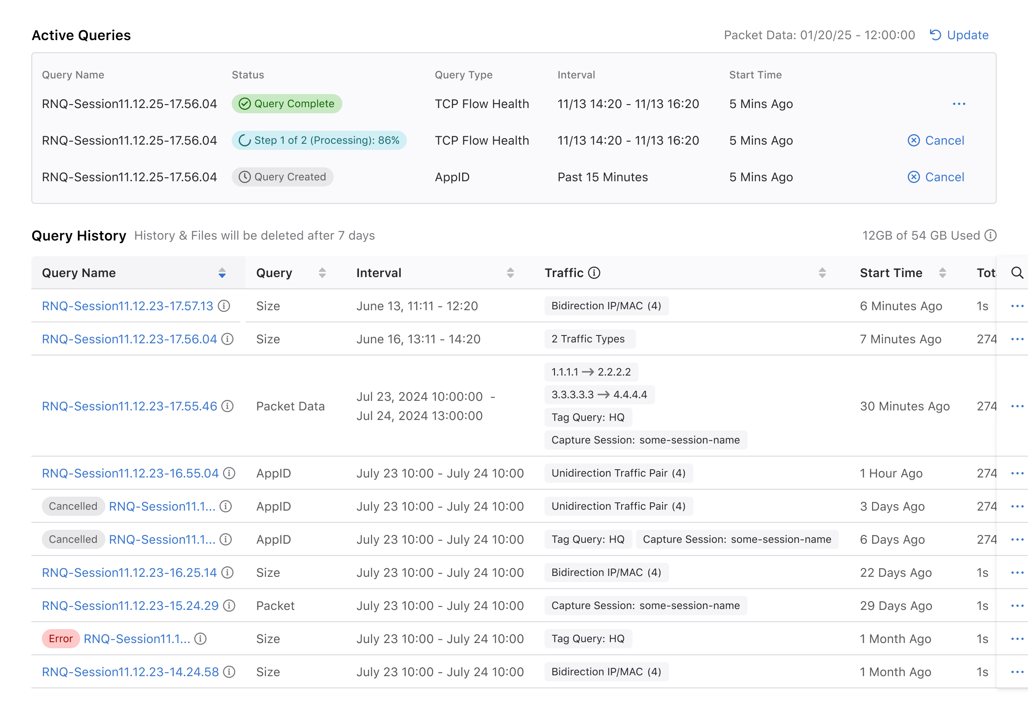Click the Traffic header info icon
1028x711 pixels.
(x=594, y=273)
